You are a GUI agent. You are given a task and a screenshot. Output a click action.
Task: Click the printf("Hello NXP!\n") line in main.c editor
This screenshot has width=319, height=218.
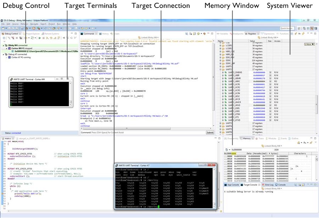coord(28,194)
